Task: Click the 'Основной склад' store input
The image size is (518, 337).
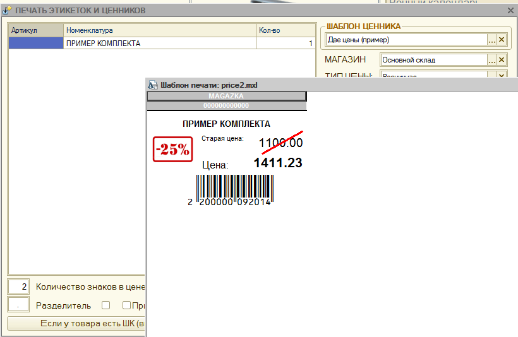Action: click(434, 60)
